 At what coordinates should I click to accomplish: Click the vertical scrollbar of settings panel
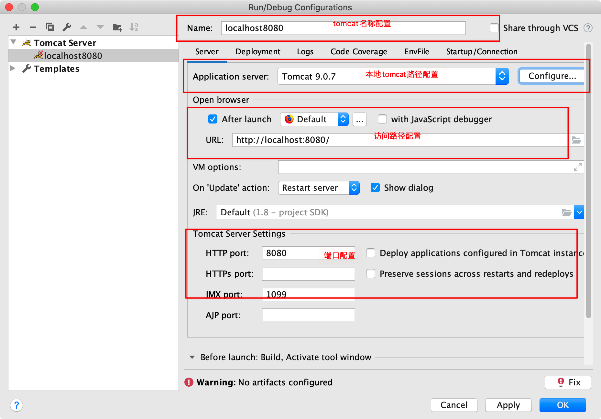[x=589, y=181]
